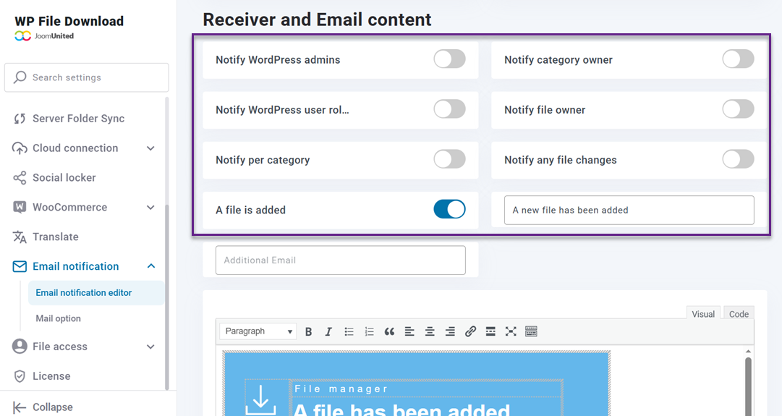Open the Translate settings

56,237
